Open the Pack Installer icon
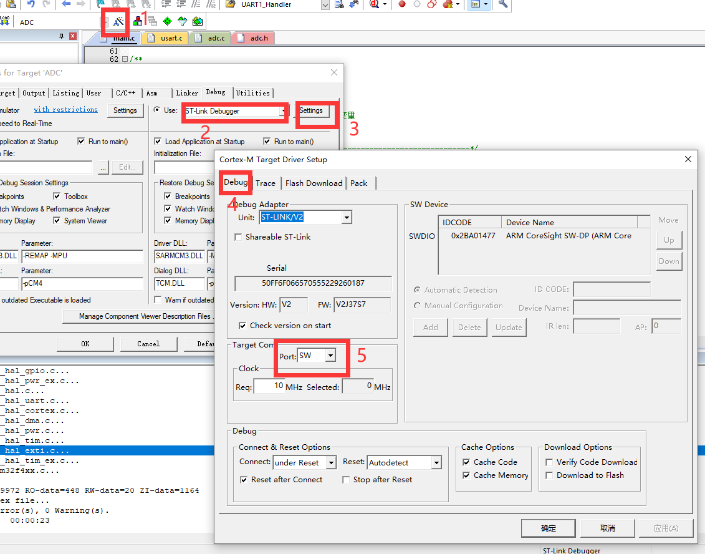The height and width of the screenshot is (554, 705). point(198,21)
